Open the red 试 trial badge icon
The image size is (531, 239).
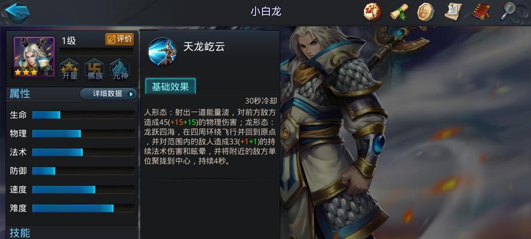372,12
